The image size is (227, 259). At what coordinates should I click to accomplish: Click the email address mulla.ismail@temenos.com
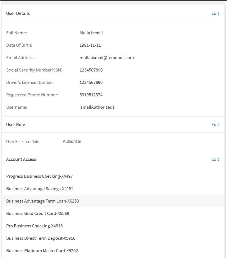106,58
